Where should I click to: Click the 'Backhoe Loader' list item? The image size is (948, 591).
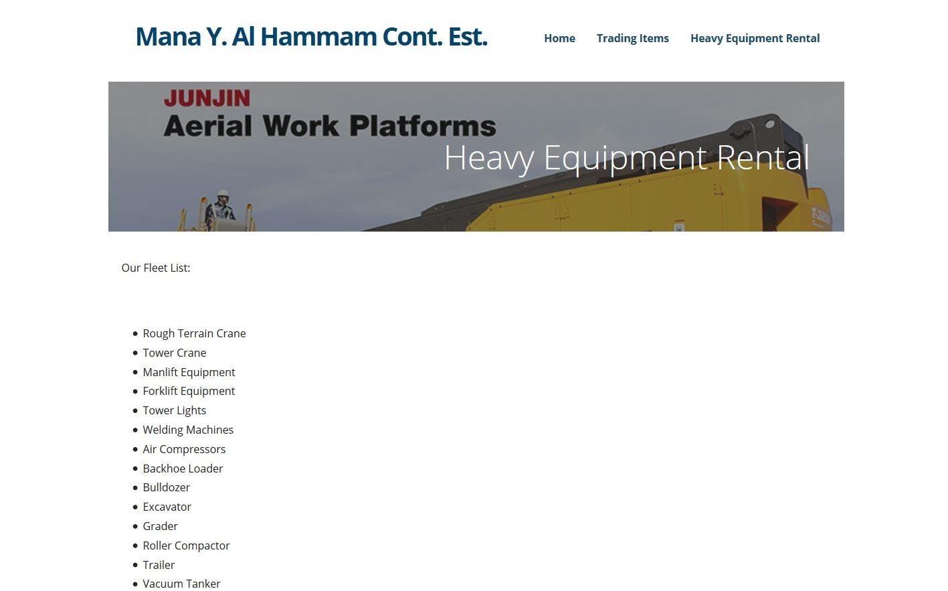pos(183,469)
